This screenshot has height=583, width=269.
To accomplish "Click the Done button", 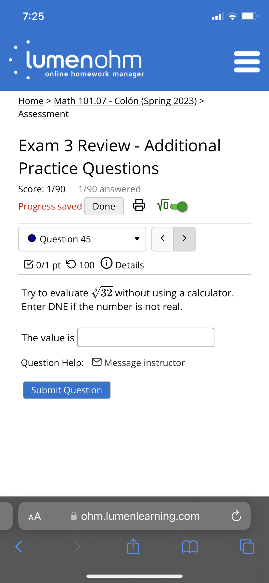I will 104,206.
